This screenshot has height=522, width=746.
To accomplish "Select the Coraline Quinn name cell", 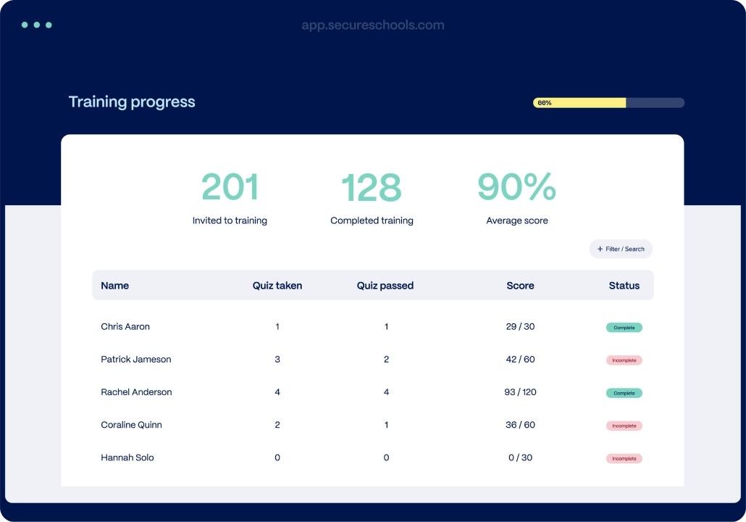I will point(131,425).
